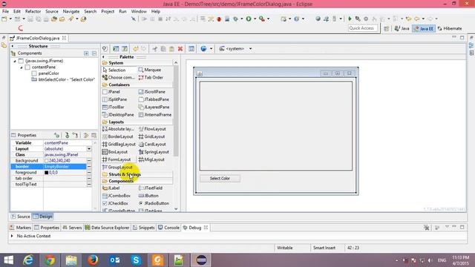Screen dimensions: 475x267
Task: Collapse the contentPane tree node
Action: click(22, 67)
